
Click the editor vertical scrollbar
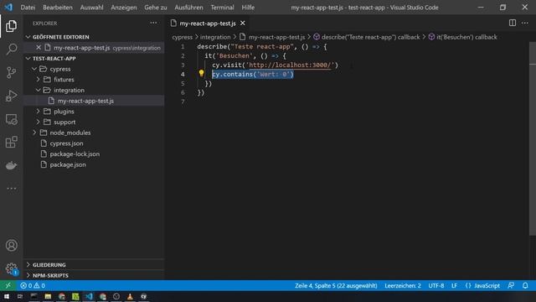point(533,138)
